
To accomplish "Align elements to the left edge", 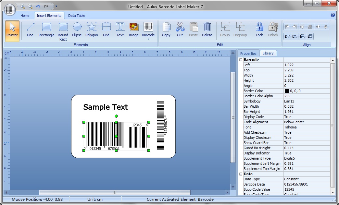I will point(287,27).
